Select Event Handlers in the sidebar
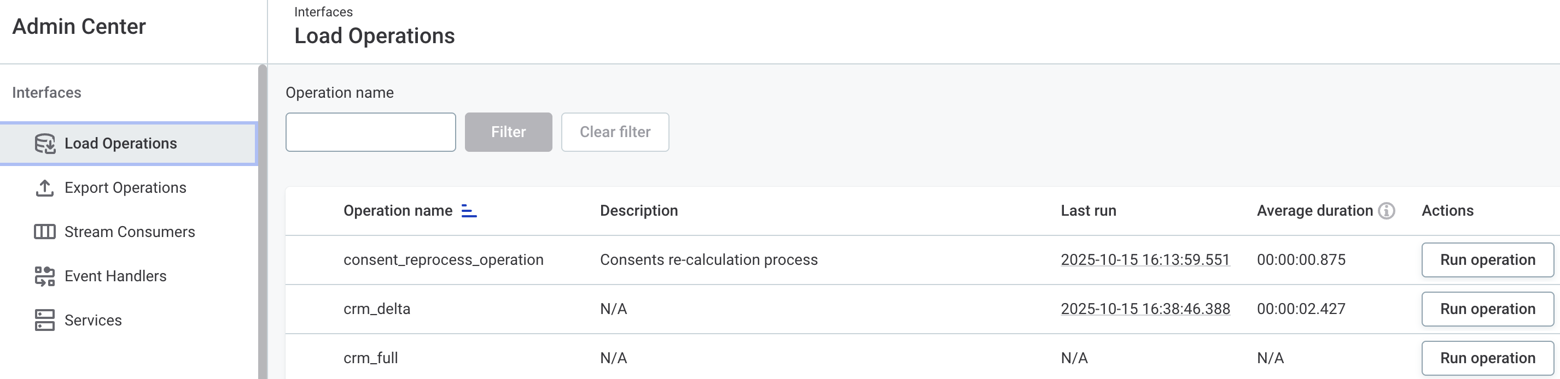Viewport: 1560px width, 379px height. point(115,276)
